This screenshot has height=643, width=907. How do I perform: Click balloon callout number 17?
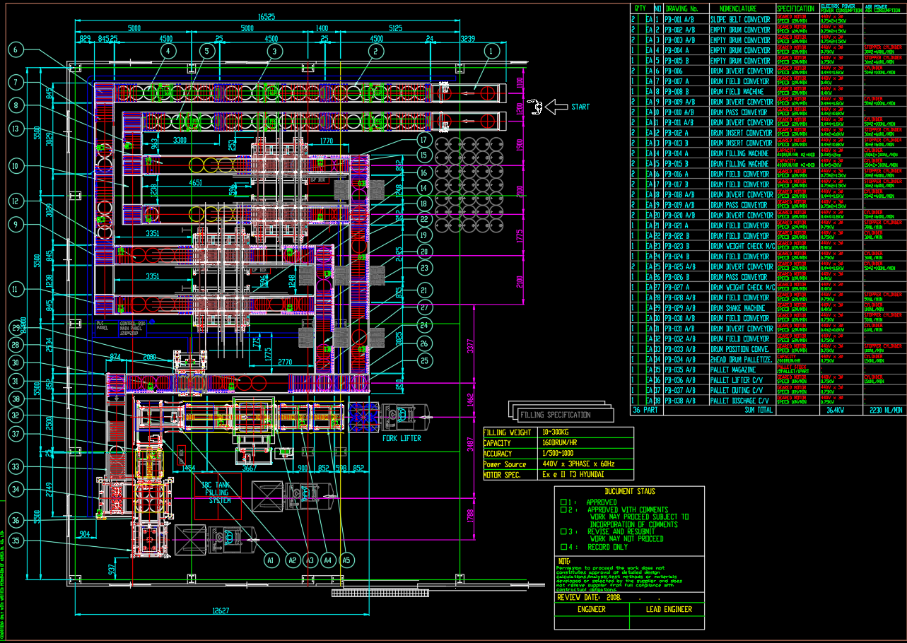point(423,139)
